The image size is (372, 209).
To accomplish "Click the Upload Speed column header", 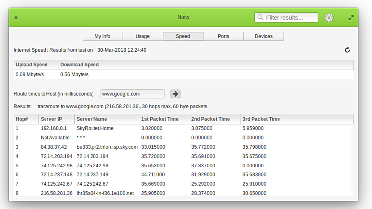I will tap(35, 65).
